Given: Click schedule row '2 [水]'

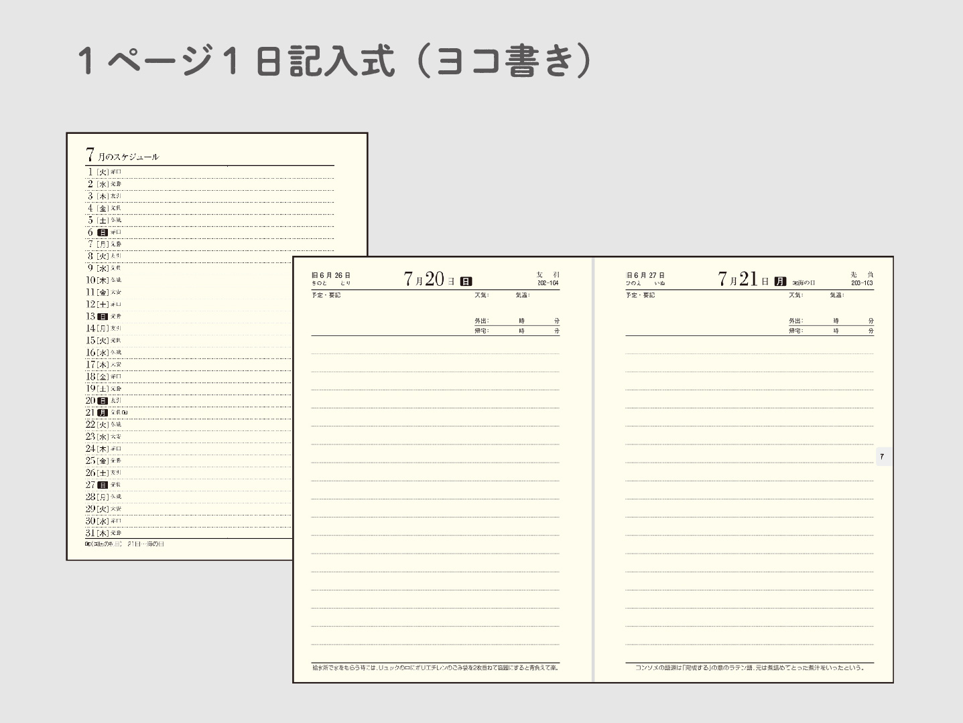Looking at the screenshot, I should coord(210,184).
